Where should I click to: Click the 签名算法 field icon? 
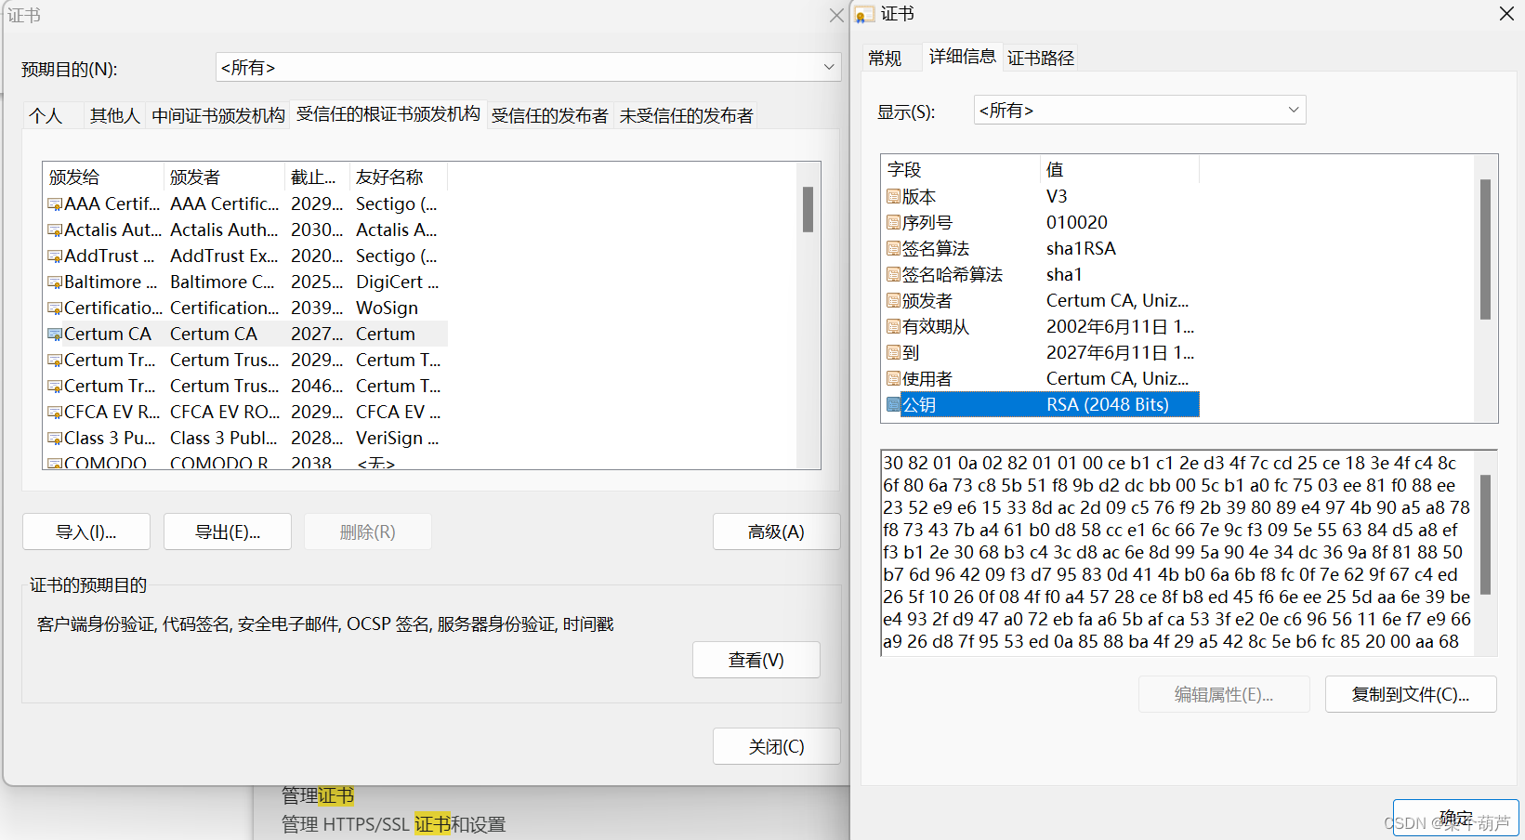tap(893, 248)
